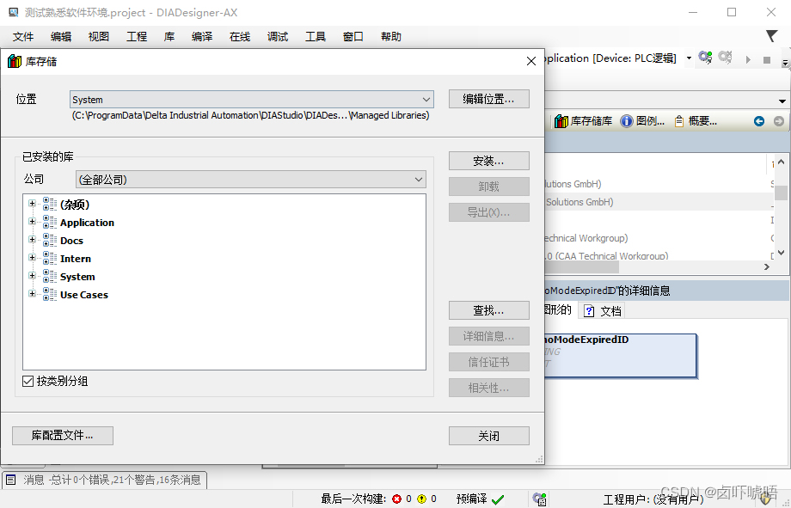Expand the Intern tree node

tap(33, 258)
